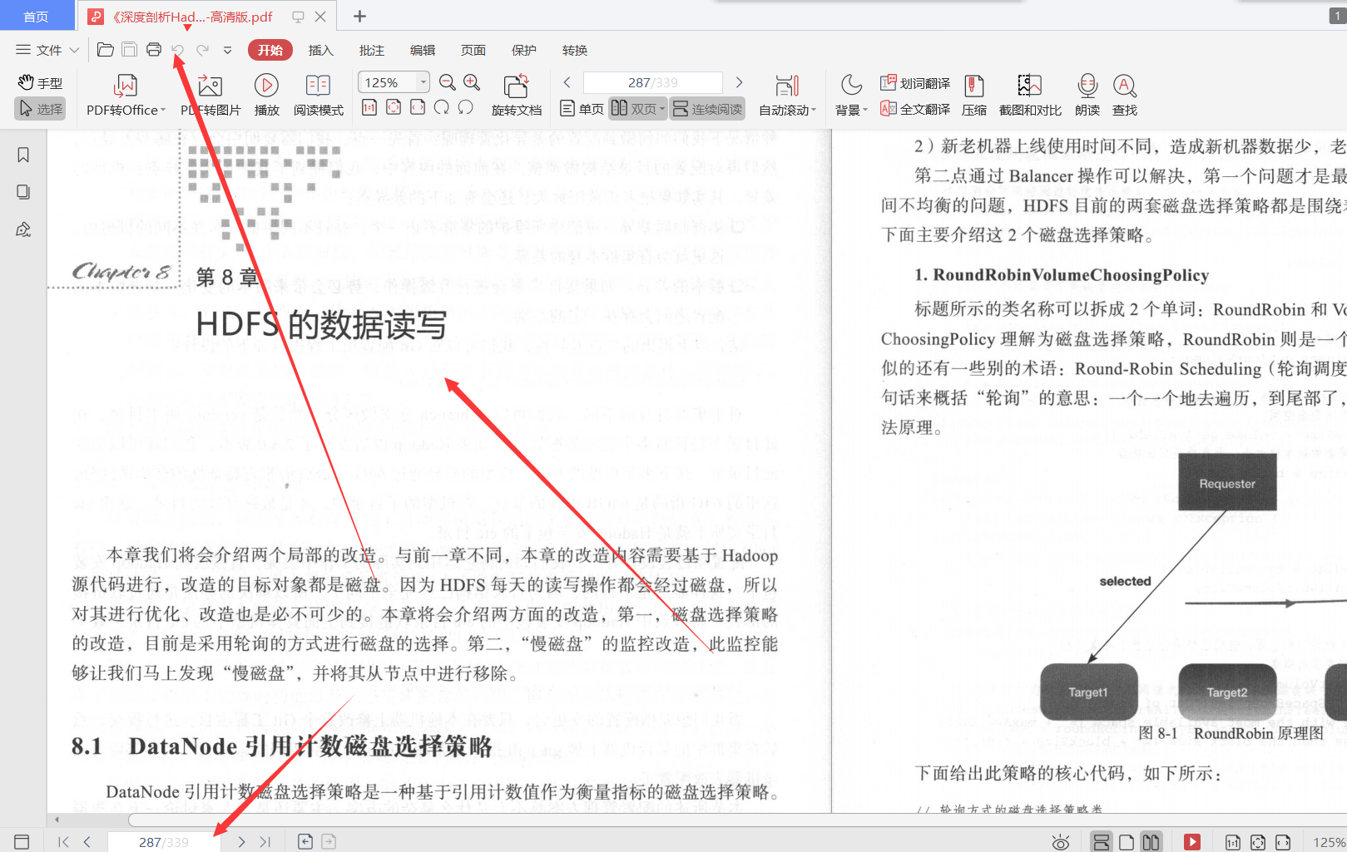Switch to 单页 single page view
Screen dimensions: 1347x852
coord(582,109)
